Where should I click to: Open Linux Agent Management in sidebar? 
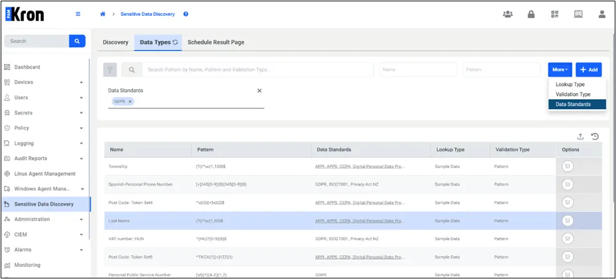pyautogui.click(x=45, y=174)
